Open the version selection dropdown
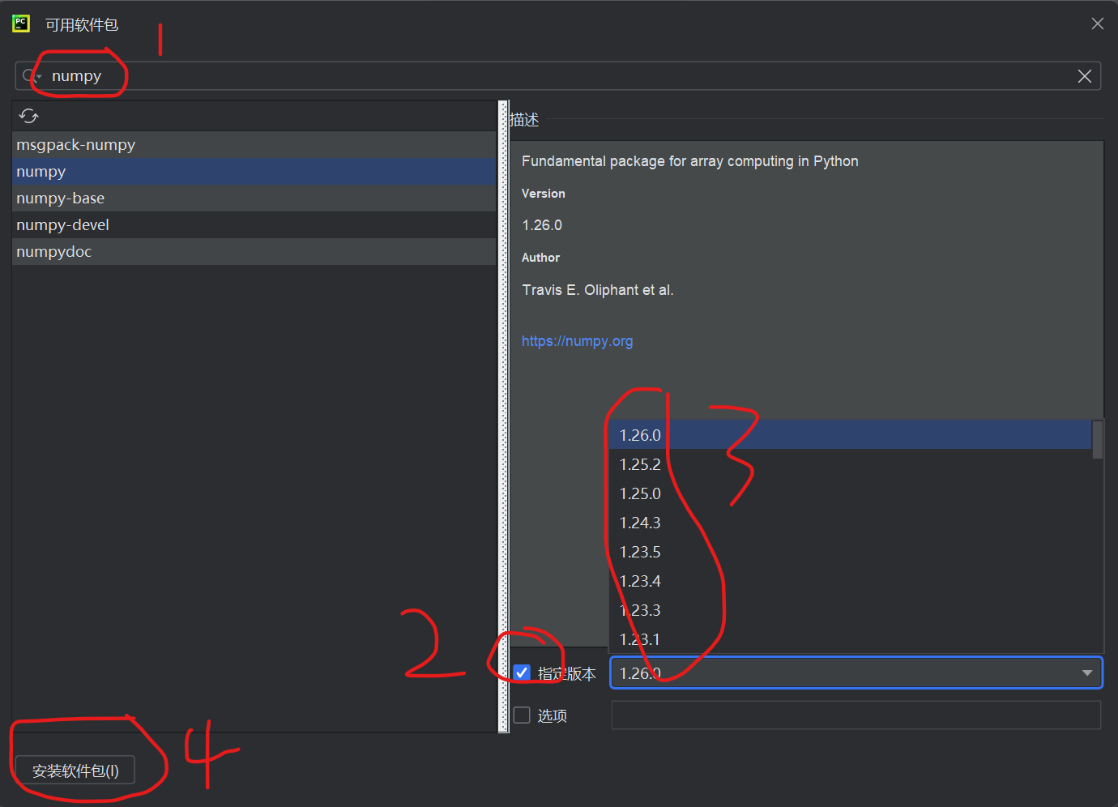 click(x=1088, y=672)
